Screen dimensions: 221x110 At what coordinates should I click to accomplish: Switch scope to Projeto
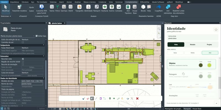pos(209,44)
